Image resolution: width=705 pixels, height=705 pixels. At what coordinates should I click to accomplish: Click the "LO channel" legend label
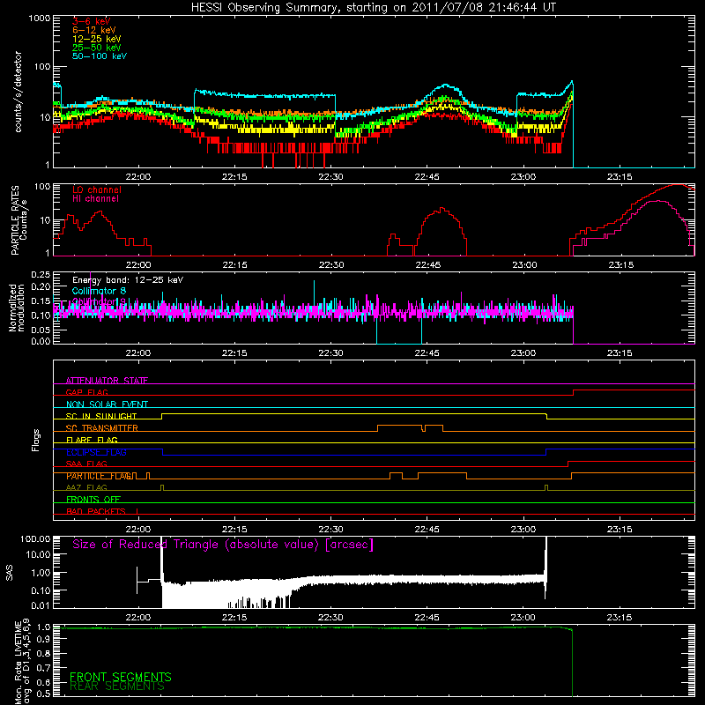click(97, 189)
